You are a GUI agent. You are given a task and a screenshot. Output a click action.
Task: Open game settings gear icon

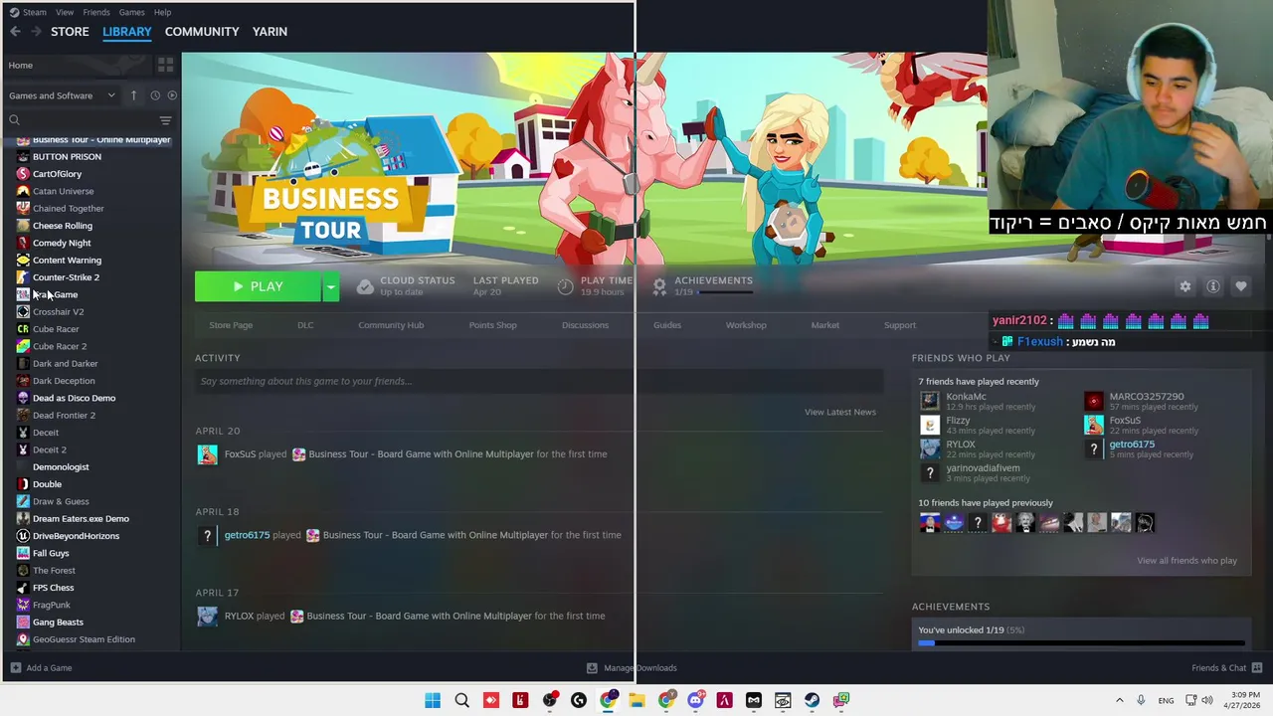pyautogui.click(x=1184, y=286)
